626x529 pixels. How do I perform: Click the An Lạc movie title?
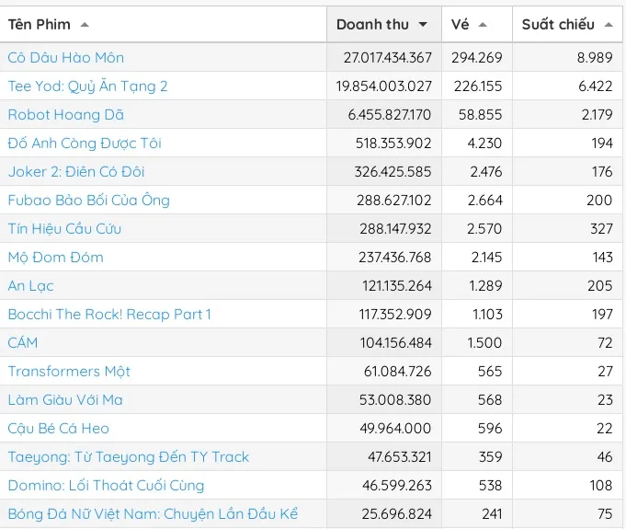pos(30,285)
